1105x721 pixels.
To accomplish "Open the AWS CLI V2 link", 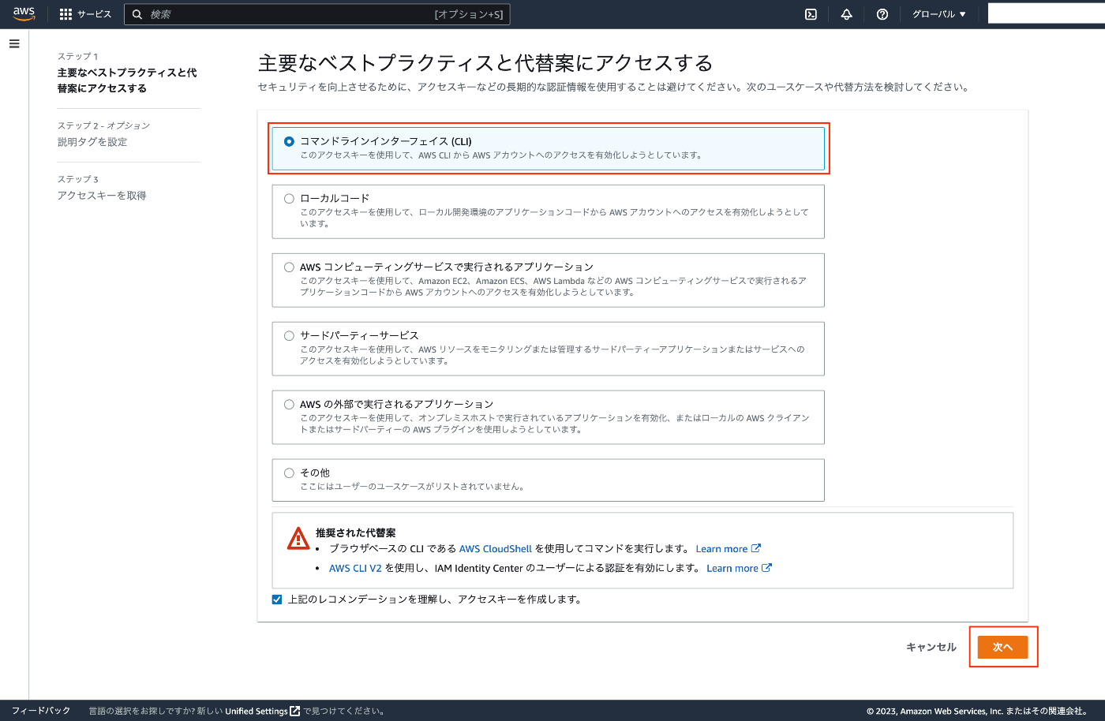I will [355, 568].
